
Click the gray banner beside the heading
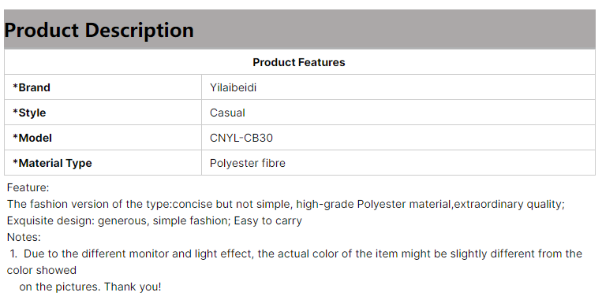(394, 29)
